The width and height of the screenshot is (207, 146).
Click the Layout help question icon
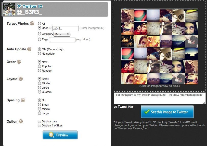pyautogui.click(x=21, y=79)
